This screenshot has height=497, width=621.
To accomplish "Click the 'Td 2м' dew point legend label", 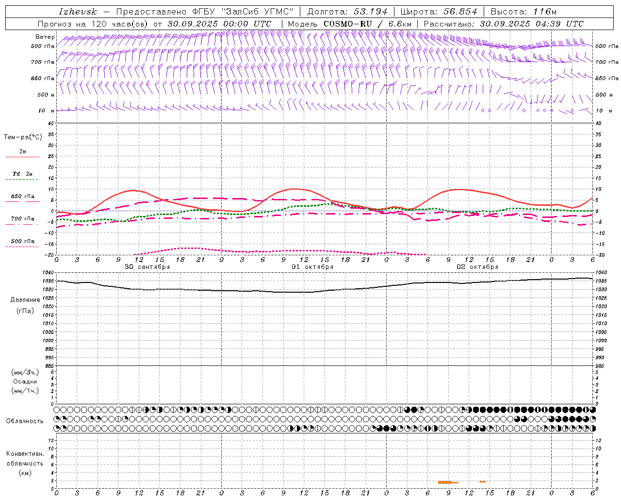I will pos(23,174).
